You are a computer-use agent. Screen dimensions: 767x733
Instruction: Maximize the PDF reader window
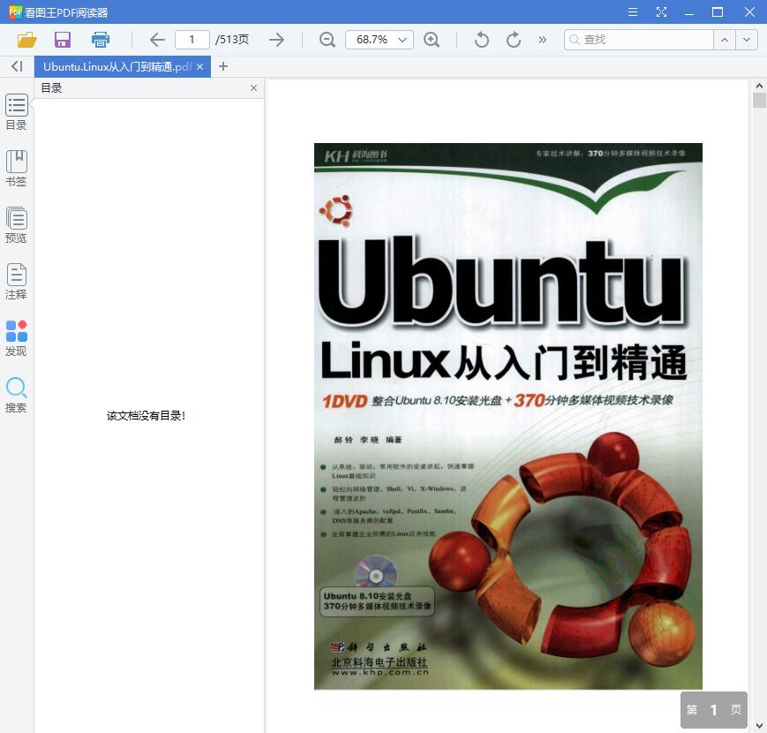coord(717,12)
